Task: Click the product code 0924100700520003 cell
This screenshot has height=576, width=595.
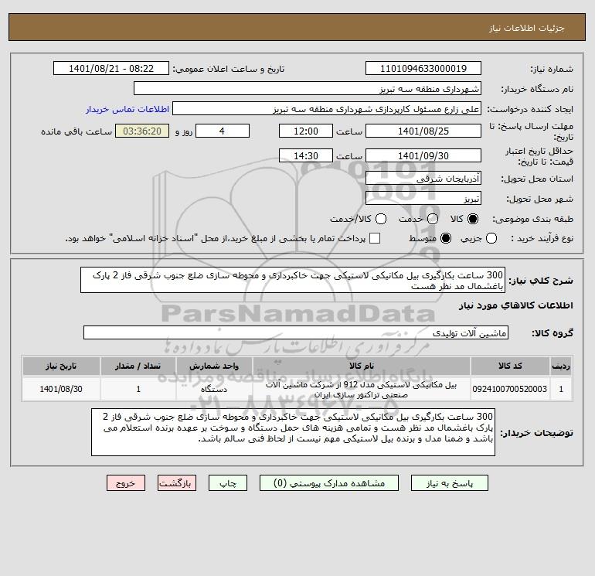Action: pos(510,389)
